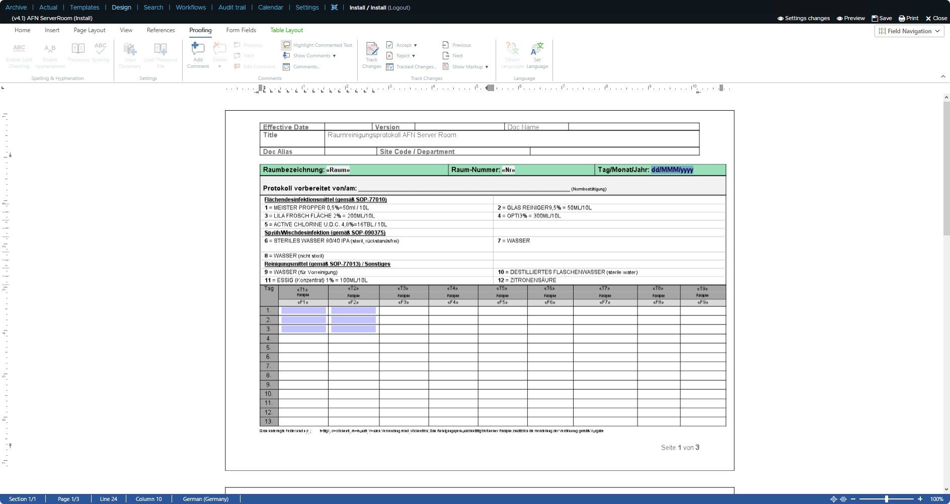Open the Comments pane icon
Image resolution: width=950 pixels, height=504 pixels.
(286, 67)
